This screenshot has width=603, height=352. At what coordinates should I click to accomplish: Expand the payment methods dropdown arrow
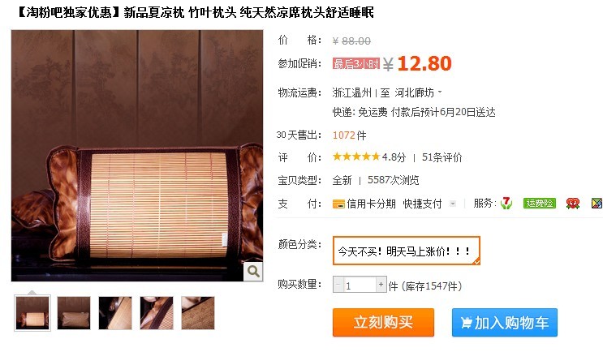[453, 204]
